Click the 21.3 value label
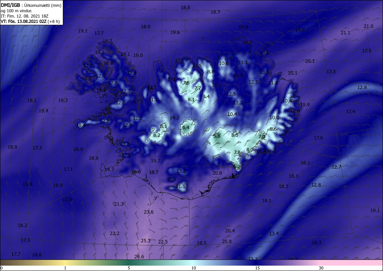 click(119, 204)
